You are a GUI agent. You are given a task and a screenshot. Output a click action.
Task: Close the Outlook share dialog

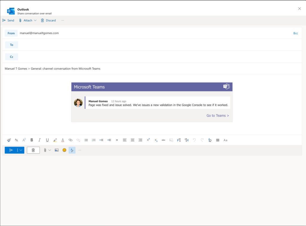click(299, 9)
